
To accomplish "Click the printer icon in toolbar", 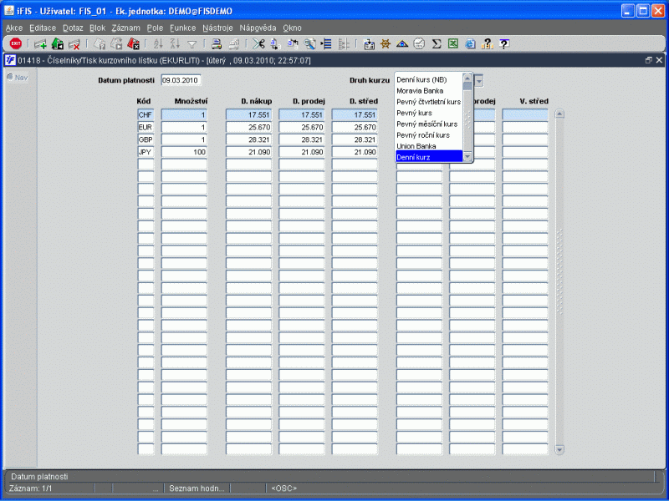I will (216, 43).
